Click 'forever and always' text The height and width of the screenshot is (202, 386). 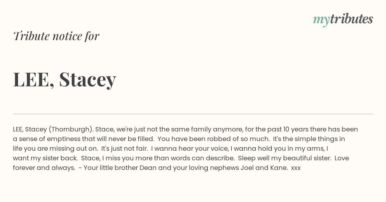pyautogui.click(x=43, y=168)
